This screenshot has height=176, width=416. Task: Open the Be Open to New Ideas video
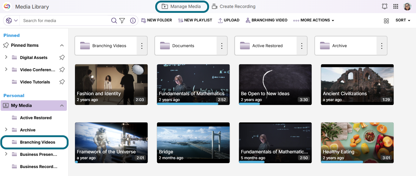[275, 84]
